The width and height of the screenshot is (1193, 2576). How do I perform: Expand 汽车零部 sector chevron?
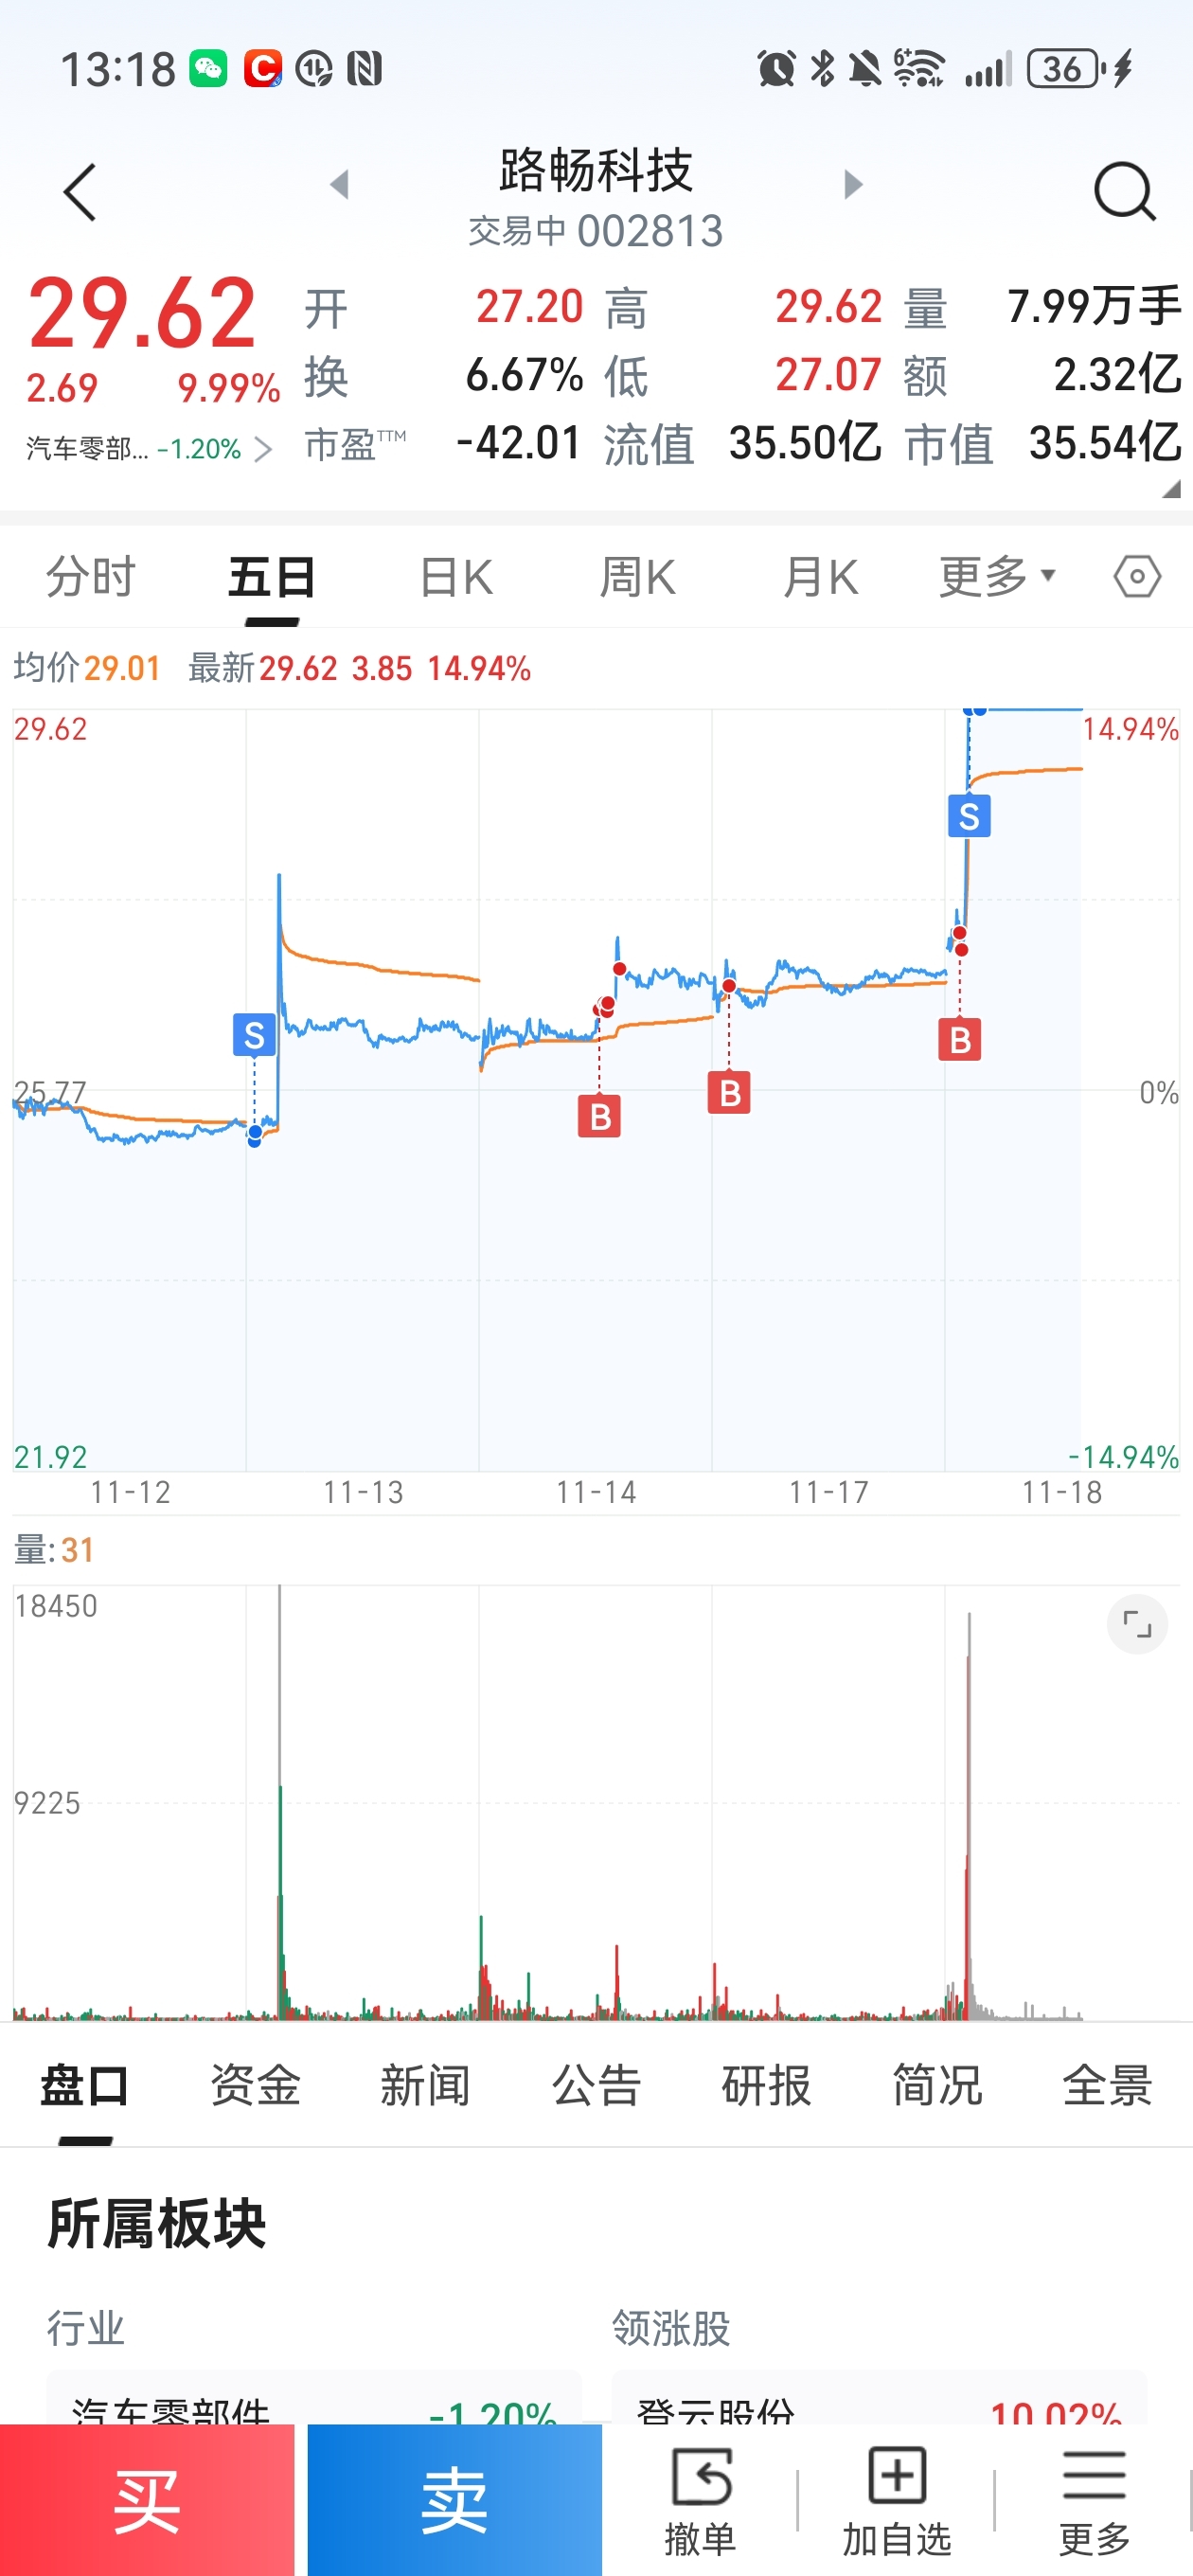[x=263, y=449]
